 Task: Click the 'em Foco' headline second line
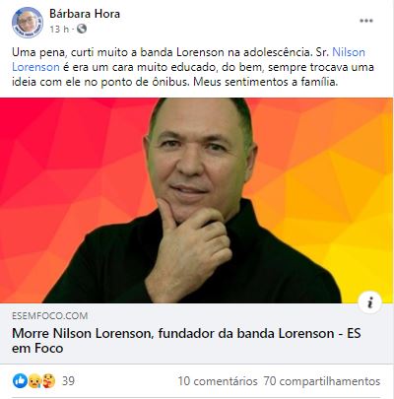pyautogui.click(x=37, y=348)
